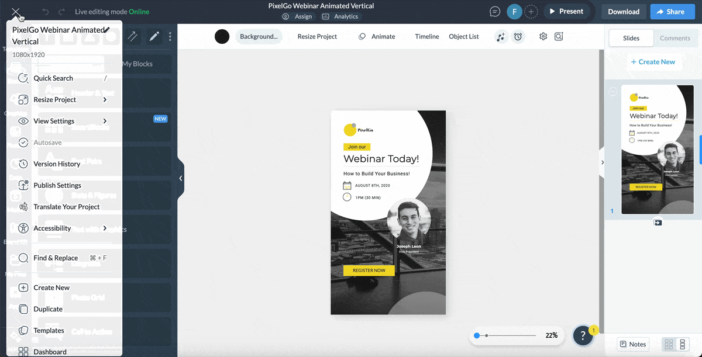
Task: Open Analytics
Action: pos(340,16)
